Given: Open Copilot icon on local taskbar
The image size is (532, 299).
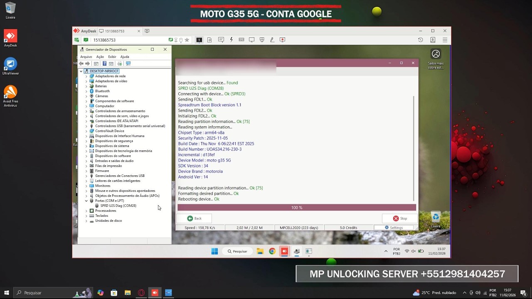Looking at the screenshot, I should pyautogui.click(x=101, y=293).
